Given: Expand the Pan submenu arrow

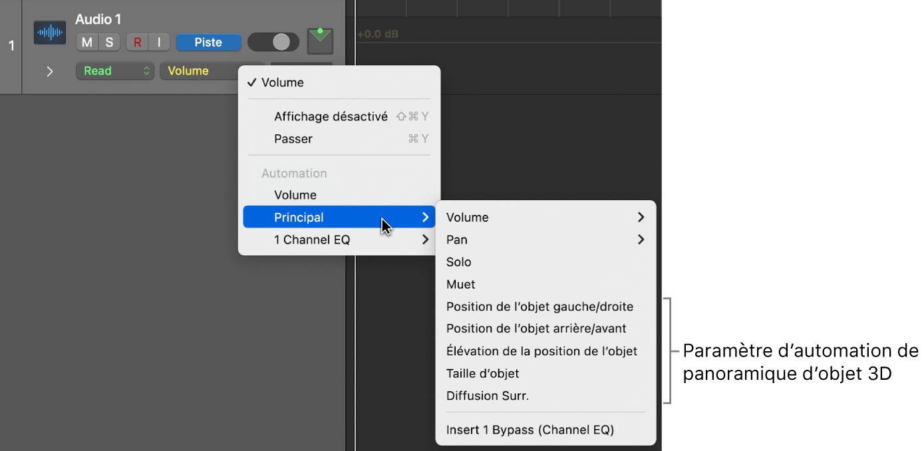Looking at the screenshot, I should pyautogui.click(x=641, y=239).
